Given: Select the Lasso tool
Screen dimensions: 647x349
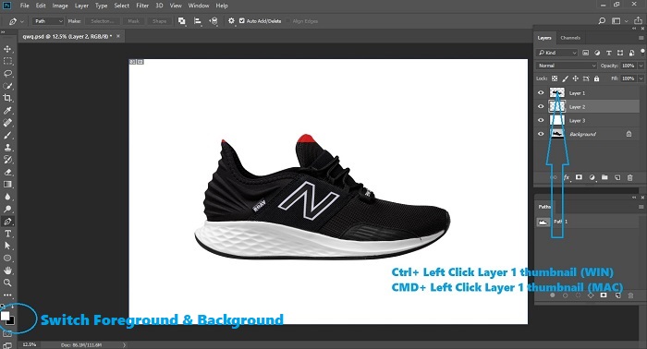Looking at the screenshot, I should coord(7,73).
